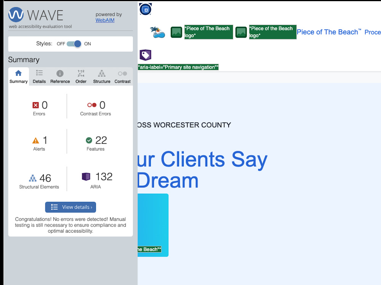This screenshot has height=285, width=381.
Task: Open the Reference tab
Action: pyautogui.click(x=60, y=77)
